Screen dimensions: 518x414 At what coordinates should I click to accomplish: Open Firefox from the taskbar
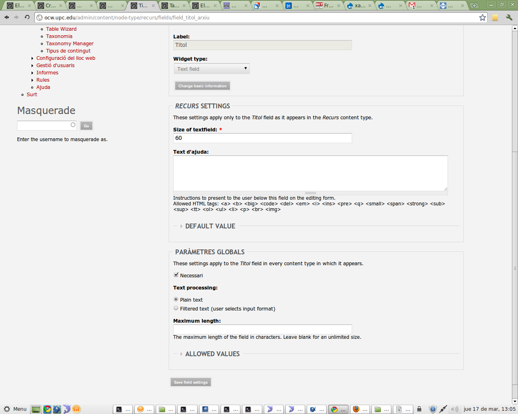(360, 409)
